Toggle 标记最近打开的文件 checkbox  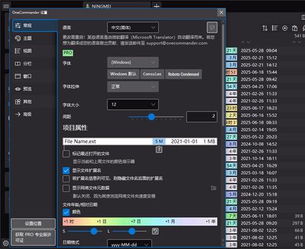tap(66, 154)
